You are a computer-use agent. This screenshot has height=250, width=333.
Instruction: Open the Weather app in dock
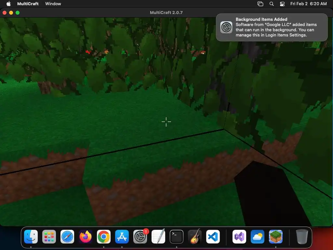point(258,237)
